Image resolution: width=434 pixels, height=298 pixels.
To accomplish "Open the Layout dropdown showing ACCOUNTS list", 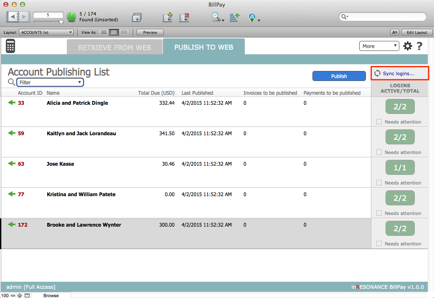I will tap(46, 32).
